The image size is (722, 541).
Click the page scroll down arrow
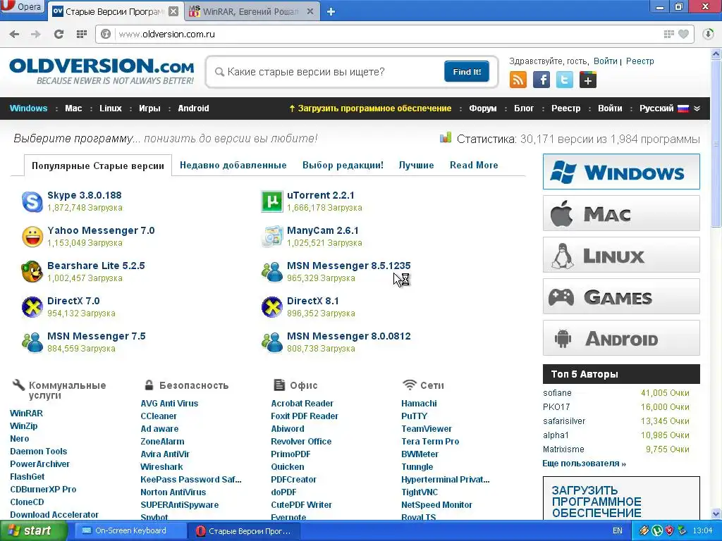(x=716, y=514)
